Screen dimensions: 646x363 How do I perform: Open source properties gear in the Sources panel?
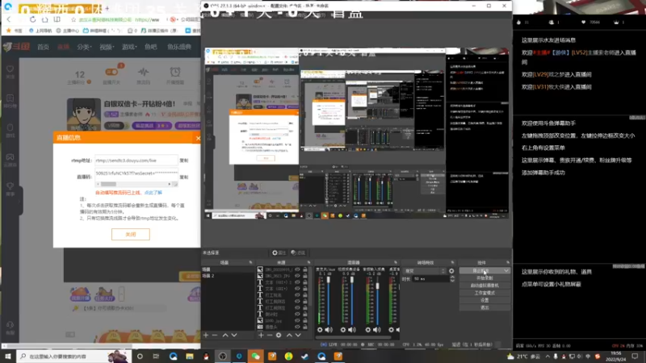point(279,335)
